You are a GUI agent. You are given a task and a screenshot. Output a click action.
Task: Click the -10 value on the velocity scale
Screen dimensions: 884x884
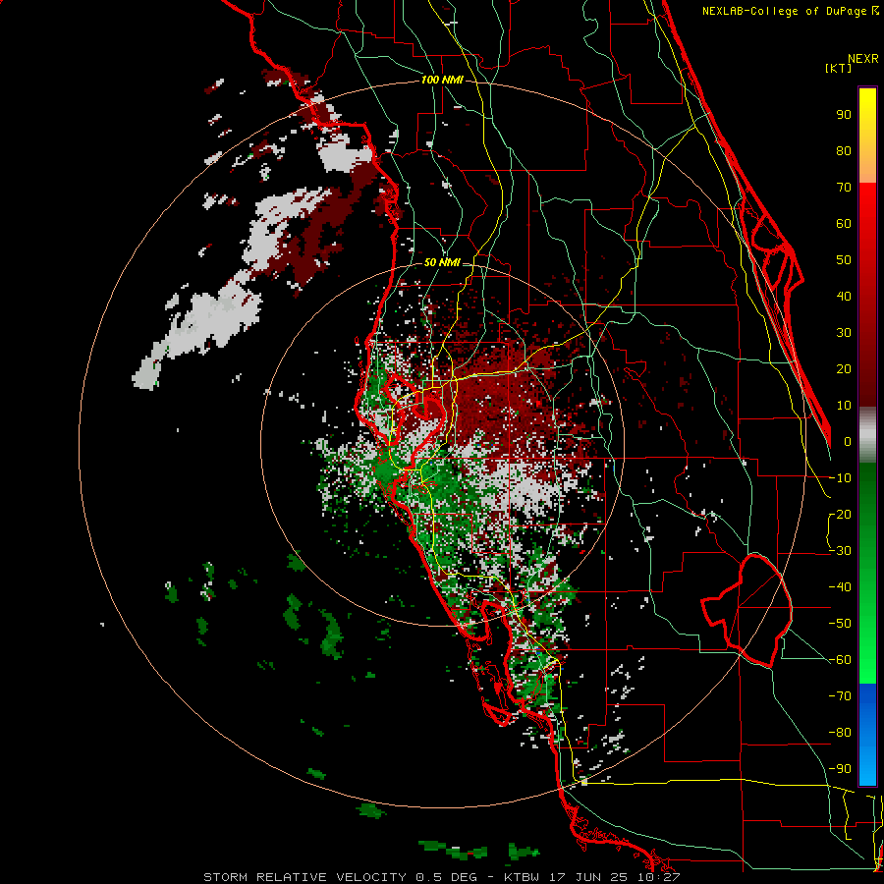pos(840,478)
